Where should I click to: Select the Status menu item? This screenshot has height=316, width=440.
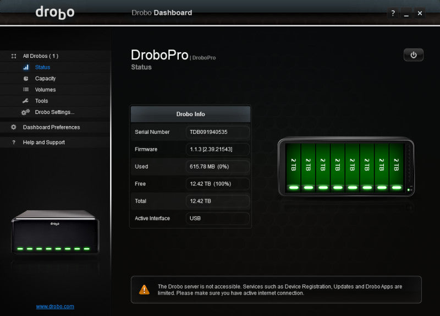(42, 67)
